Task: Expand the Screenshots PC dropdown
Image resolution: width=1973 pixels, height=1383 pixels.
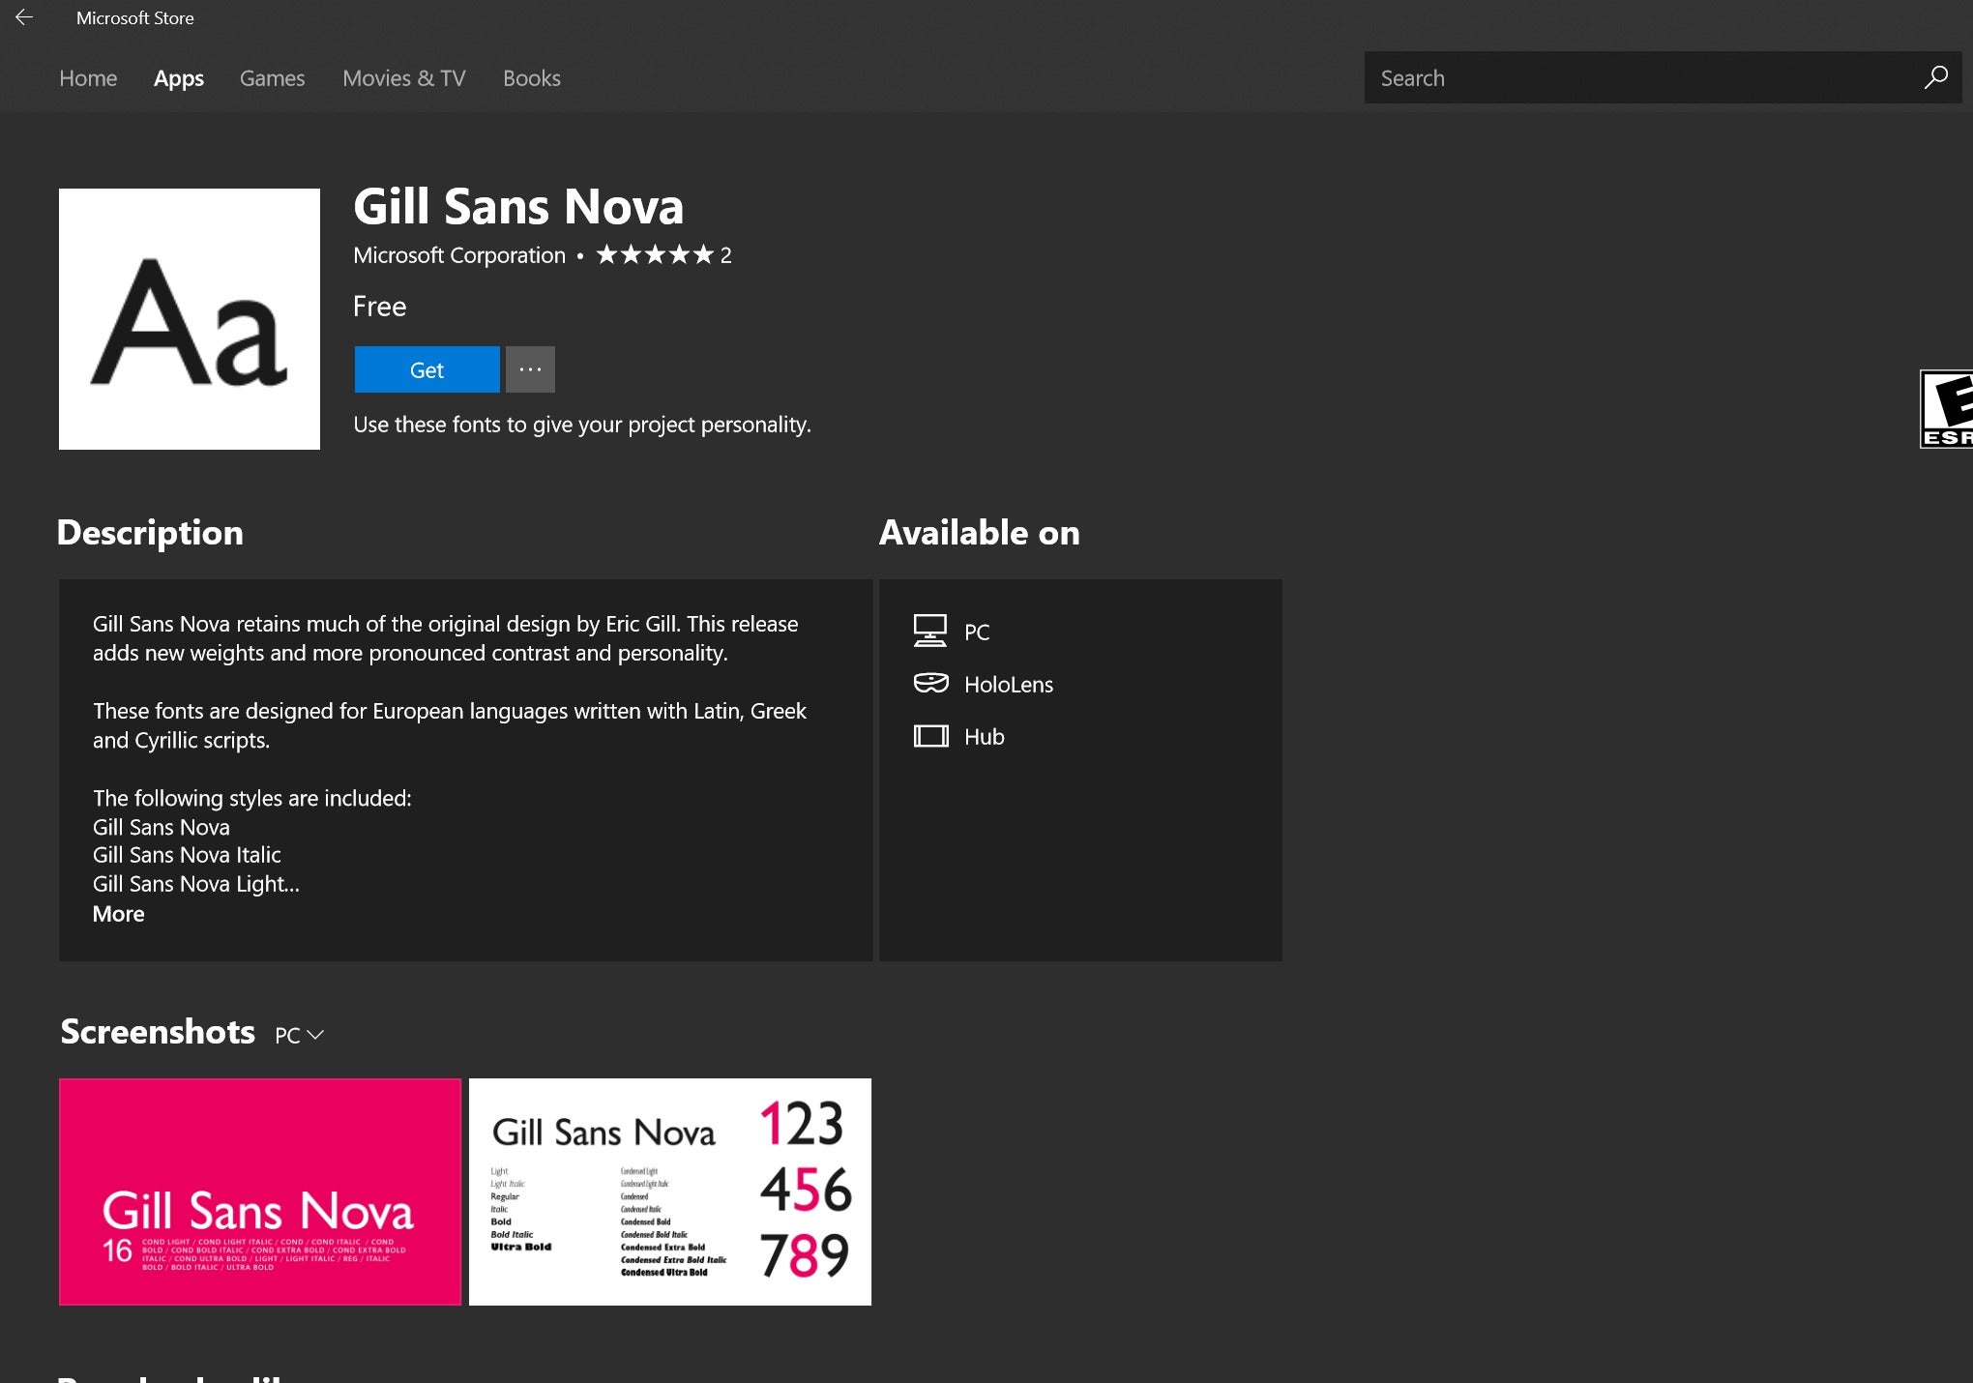Action: point(299,1035)
